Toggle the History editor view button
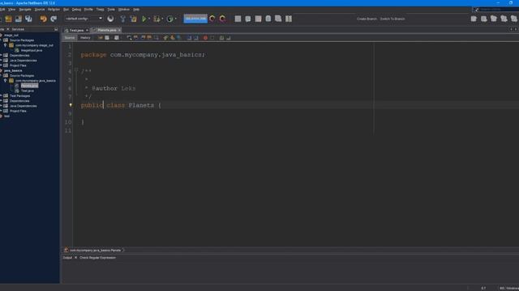Image resolution: width=519 pixels, height=291 pixels. (85, 38)
